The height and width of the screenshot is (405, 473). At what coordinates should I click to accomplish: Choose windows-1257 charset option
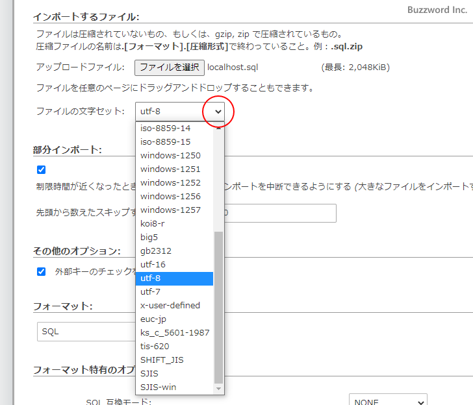[x=174, y=210]
